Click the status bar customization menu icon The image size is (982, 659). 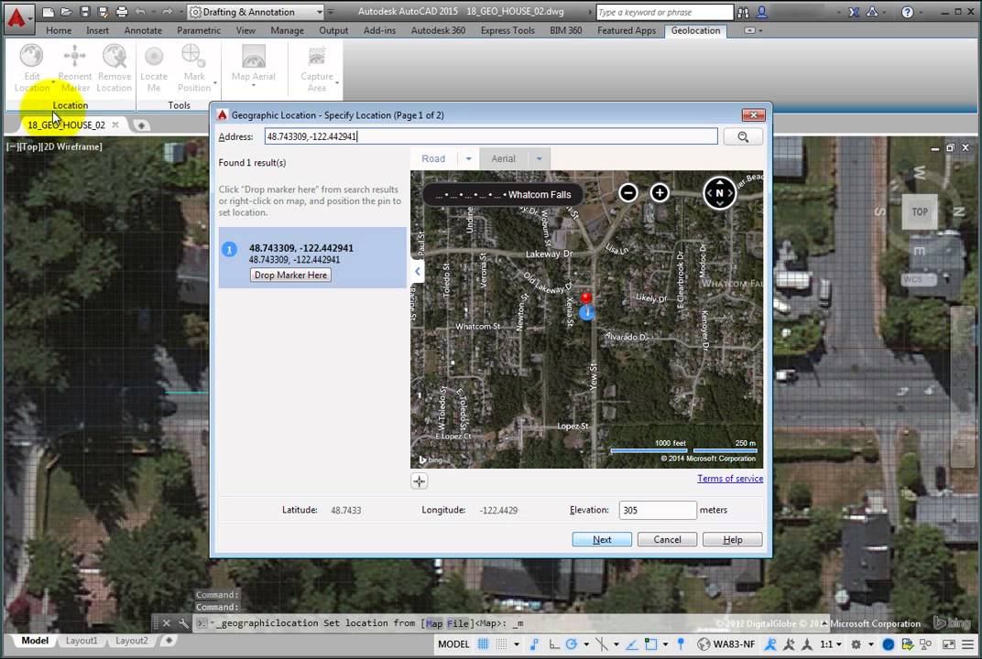968,644
